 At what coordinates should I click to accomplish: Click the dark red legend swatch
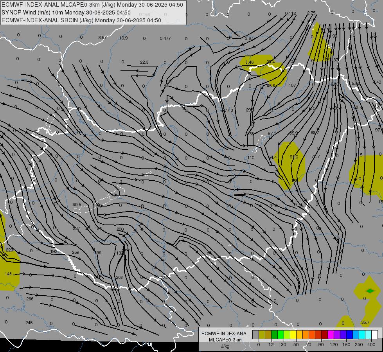324,334
